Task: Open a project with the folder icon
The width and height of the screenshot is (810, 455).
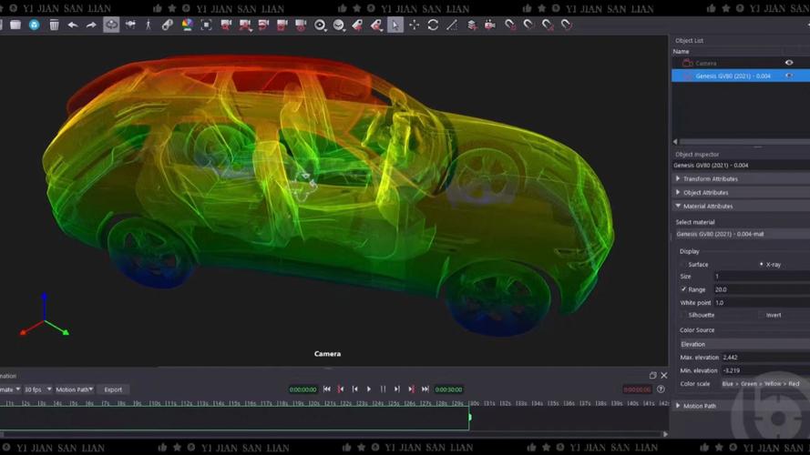Action: point(15,25)
